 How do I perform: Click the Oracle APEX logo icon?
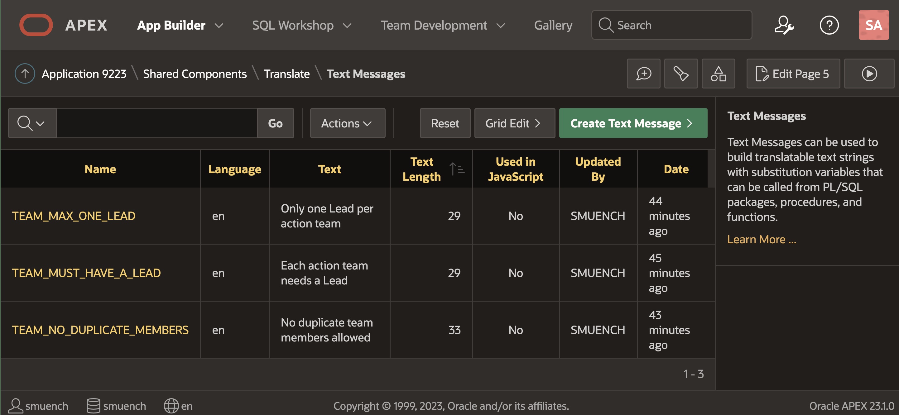click(x=36, y=25)
